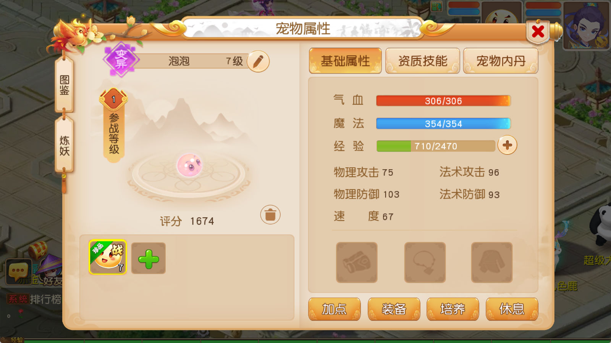Click the pencil rename icon beside 泡泡
This screenshot has height=343, width=611.
(258, 61)
